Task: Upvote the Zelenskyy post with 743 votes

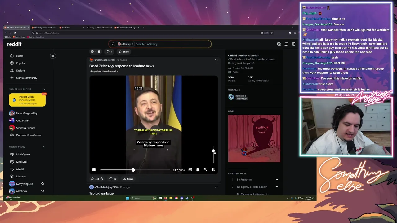Action: pos(92,179)
